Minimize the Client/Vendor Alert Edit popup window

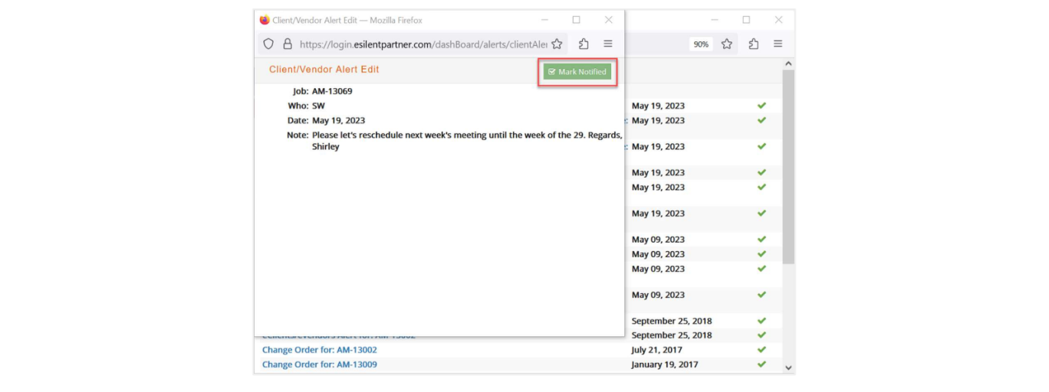click(x=544, y=20)
